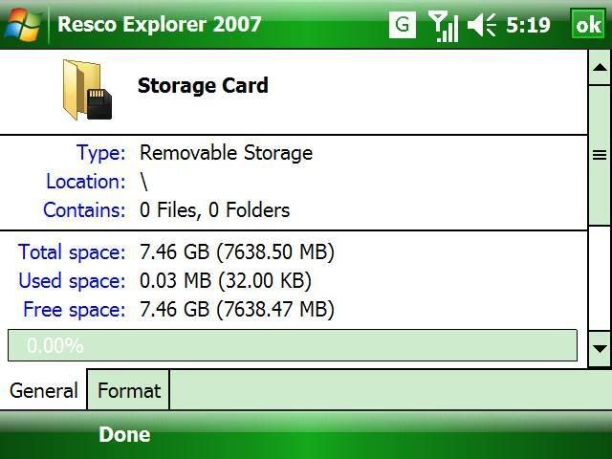Tap the signal strength antenna icon
The image size is (612, 459).
click(x=443, y=26)
